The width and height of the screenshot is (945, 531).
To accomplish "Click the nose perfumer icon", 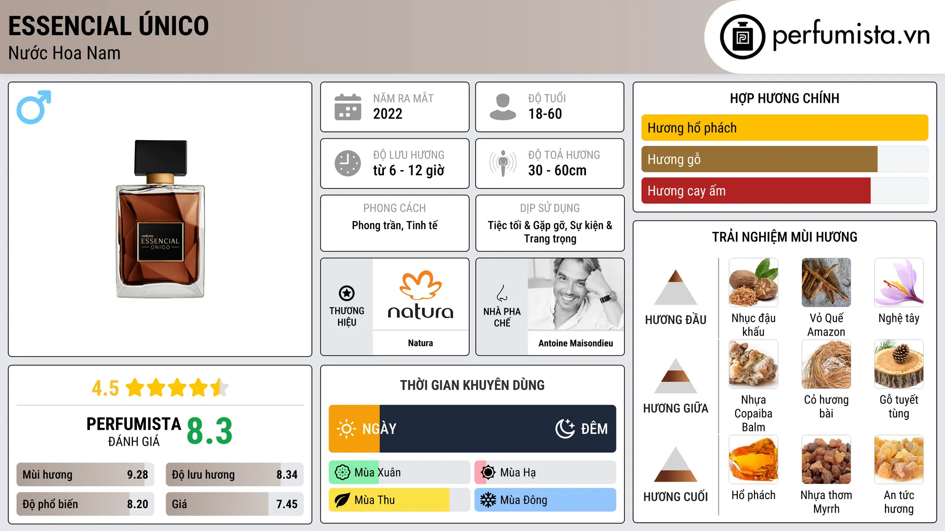I will (502, 293).
